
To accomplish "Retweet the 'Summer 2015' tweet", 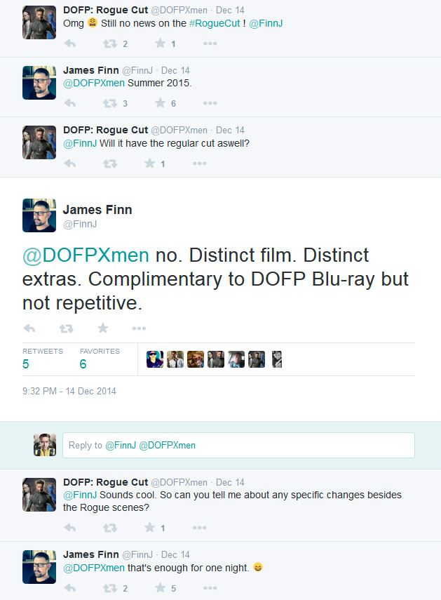I will (110, 103).
